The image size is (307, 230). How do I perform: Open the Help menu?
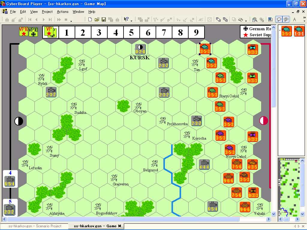(92, 12)
